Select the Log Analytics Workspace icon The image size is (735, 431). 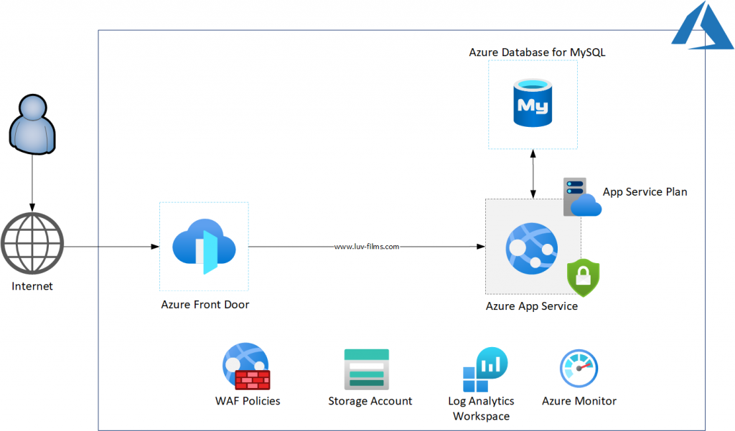(484, 370)
